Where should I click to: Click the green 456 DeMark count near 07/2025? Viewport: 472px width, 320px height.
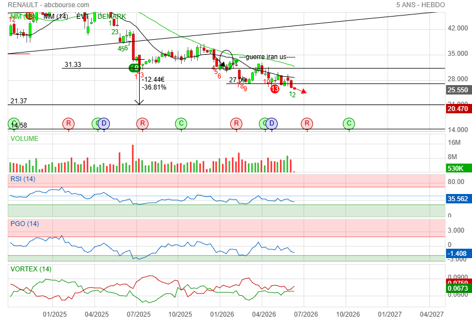(x=123, y=49)
